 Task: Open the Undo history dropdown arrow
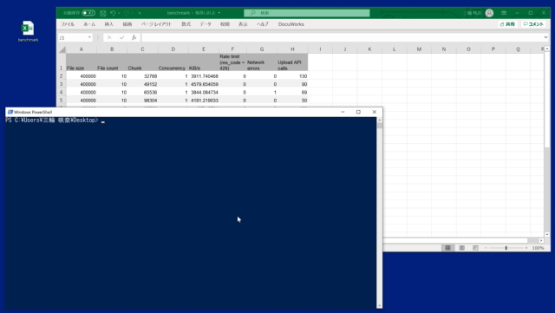coord(119,13)
